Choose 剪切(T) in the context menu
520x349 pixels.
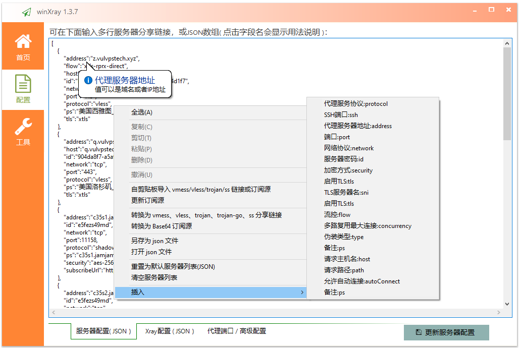tap(210, 138)
